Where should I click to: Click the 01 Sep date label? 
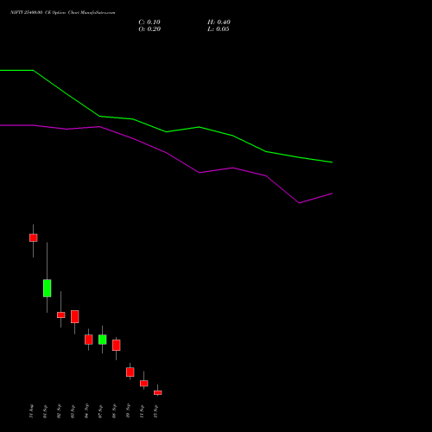point(45,411)
